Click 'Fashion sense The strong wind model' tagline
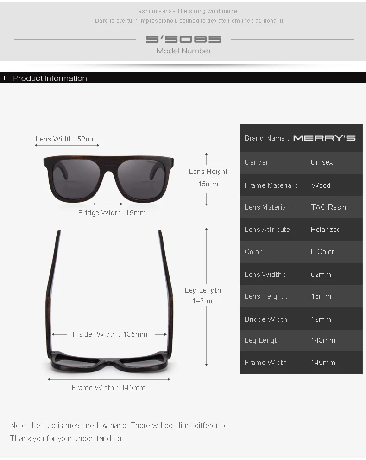 coord(187,11)
